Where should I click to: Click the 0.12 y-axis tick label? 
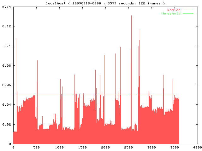point(6,26)
